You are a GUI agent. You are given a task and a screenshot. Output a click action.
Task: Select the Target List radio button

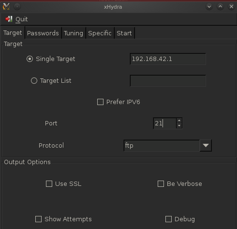pyautogui.click(x=34, y=81)
